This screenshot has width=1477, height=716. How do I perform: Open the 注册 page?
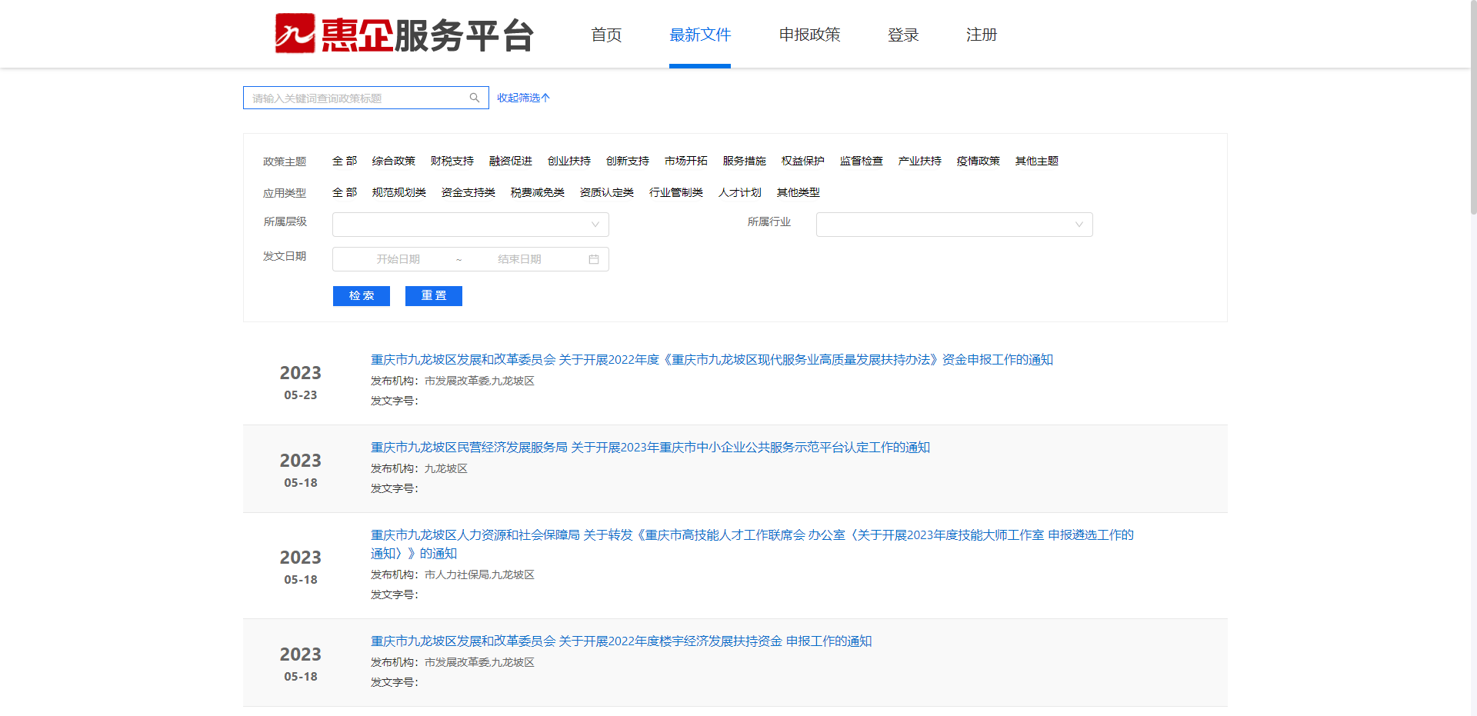pos(982,35)
